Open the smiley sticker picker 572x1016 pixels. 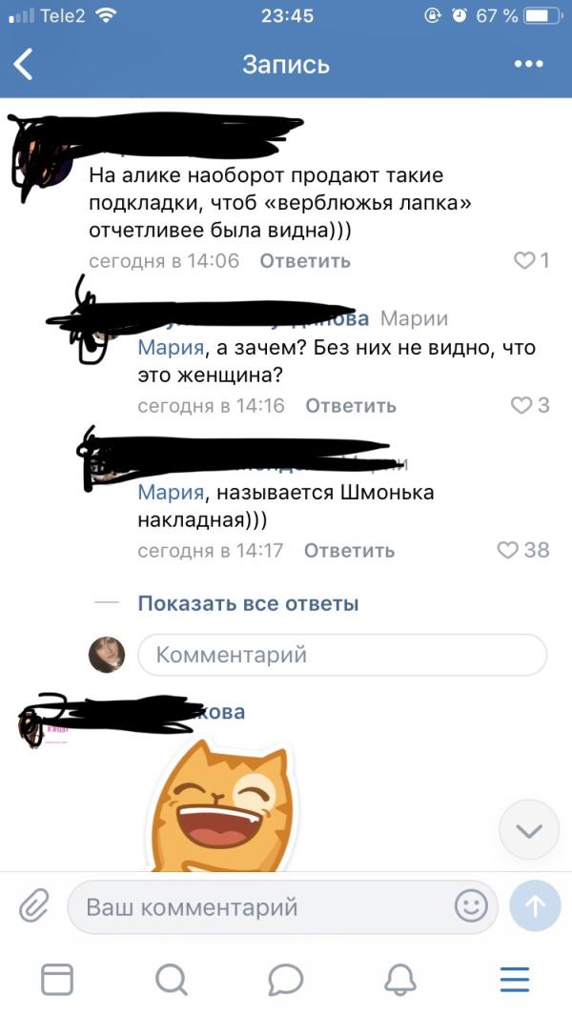[x=471, y=905]
